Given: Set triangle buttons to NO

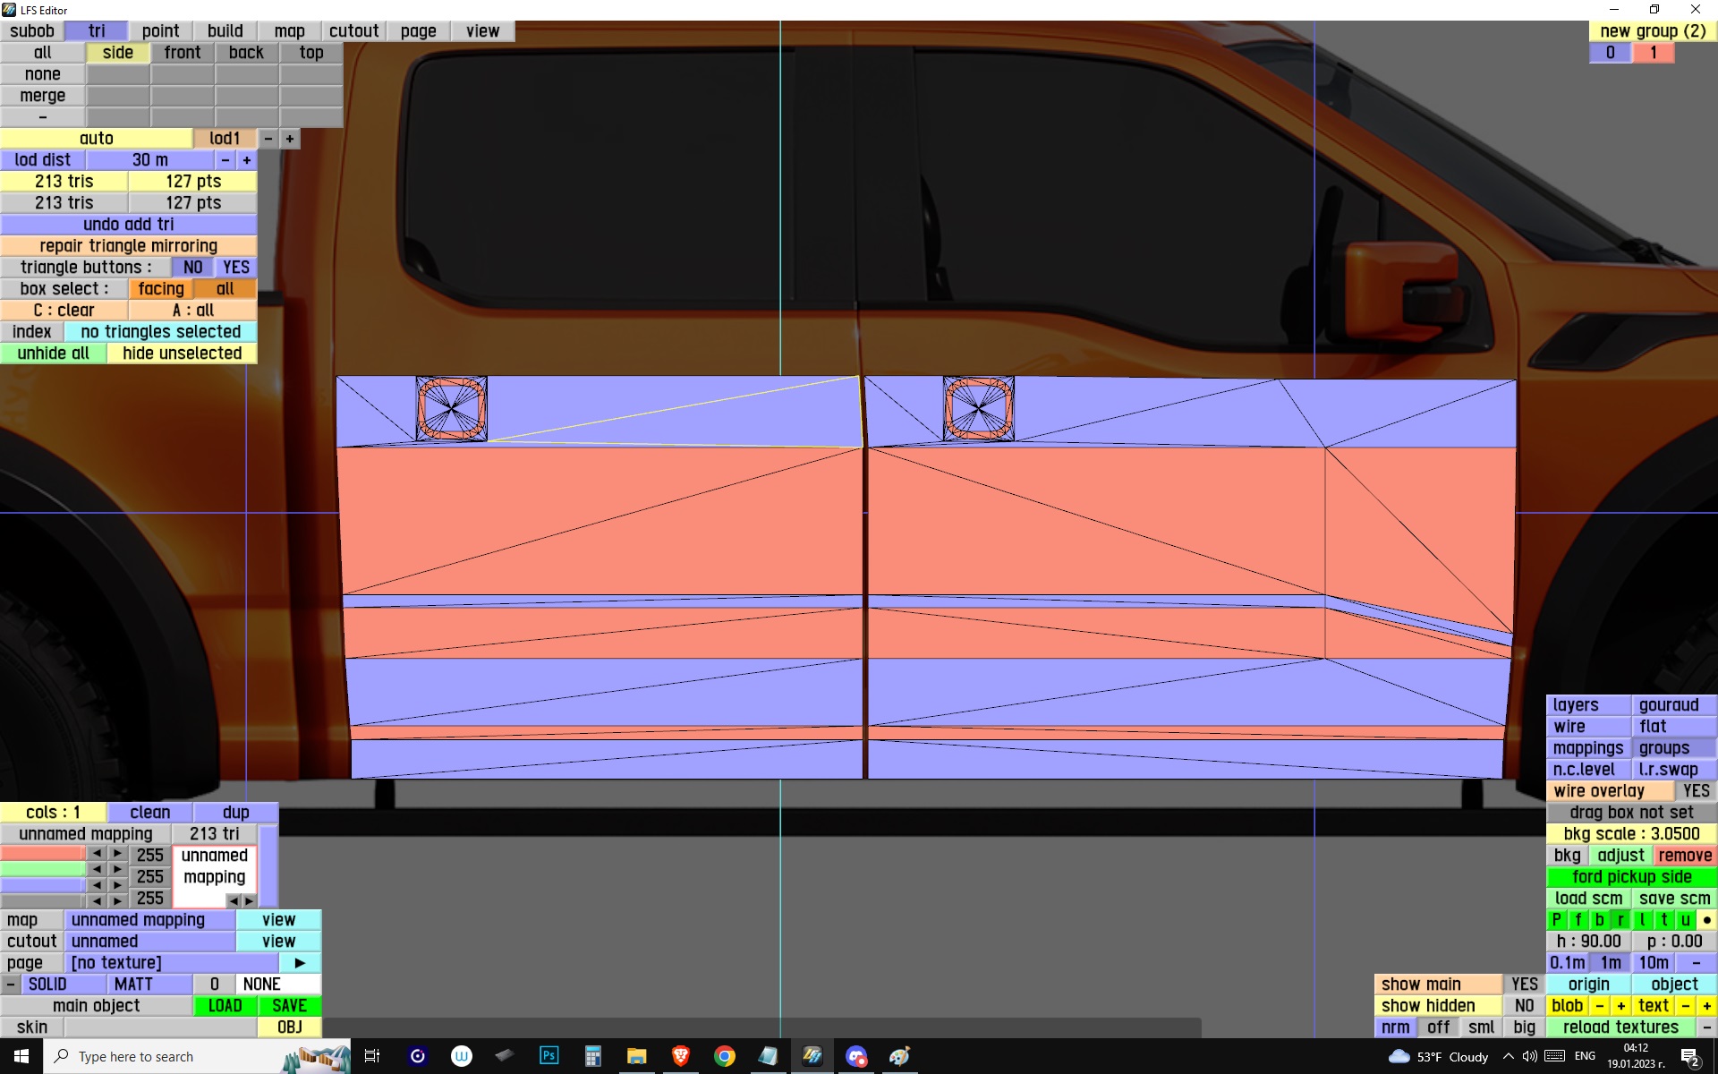Looking at the screenshot, I should 192,268.
